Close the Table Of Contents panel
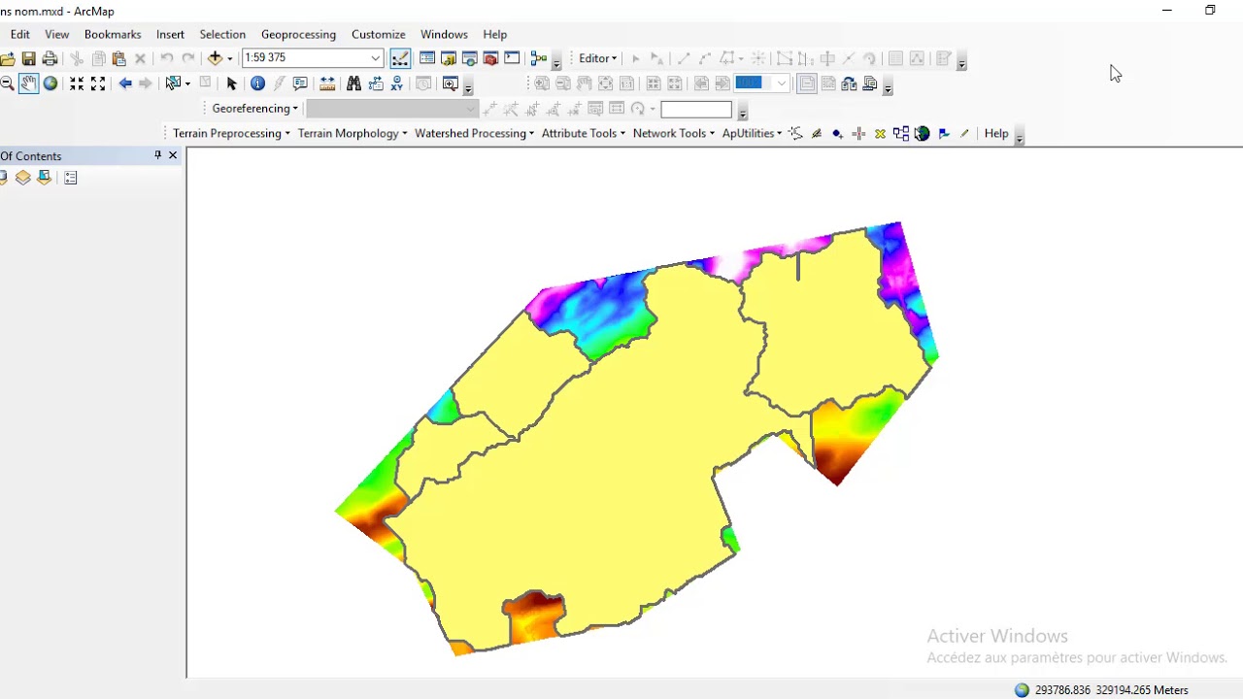Image resolution: width=1243 pixels, height=699 pixels. coord(173,155)
